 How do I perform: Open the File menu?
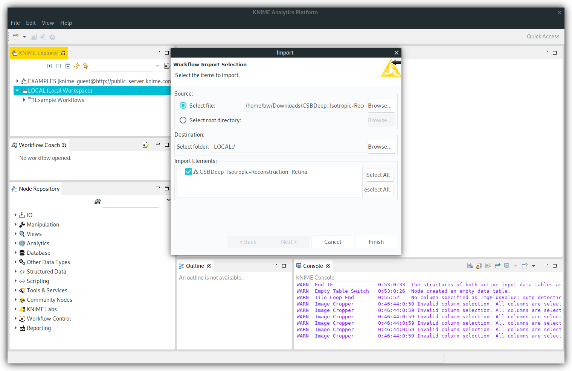(x=15, y=23)
